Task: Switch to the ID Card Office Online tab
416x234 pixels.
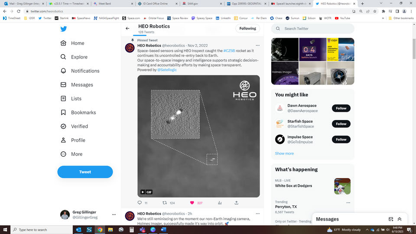Action: coord(158,4)
